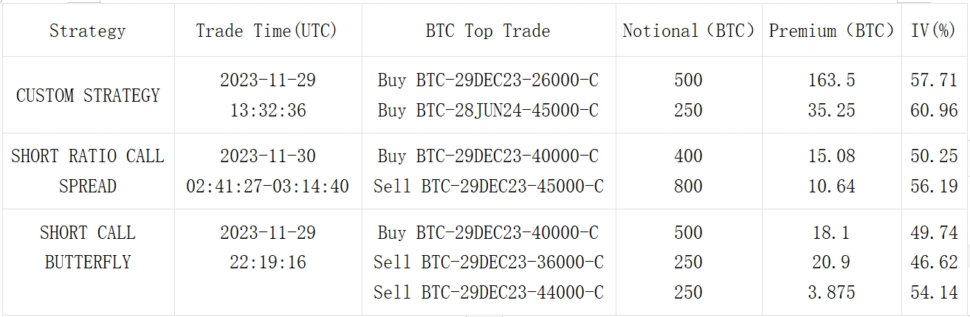Viewport: 970px width, 317px height.
Task: Click the 800 notional value
Action: (x=689, y=187)
